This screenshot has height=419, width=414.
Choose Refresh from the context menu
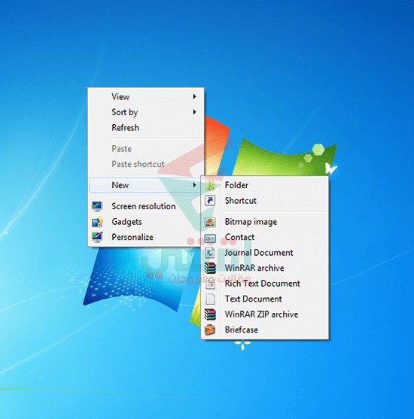(x=146, y=127)
